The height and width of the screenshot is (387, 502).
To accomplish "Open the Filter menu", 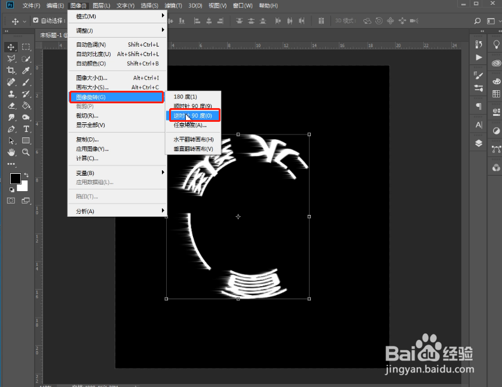I will tap(173, 5).
